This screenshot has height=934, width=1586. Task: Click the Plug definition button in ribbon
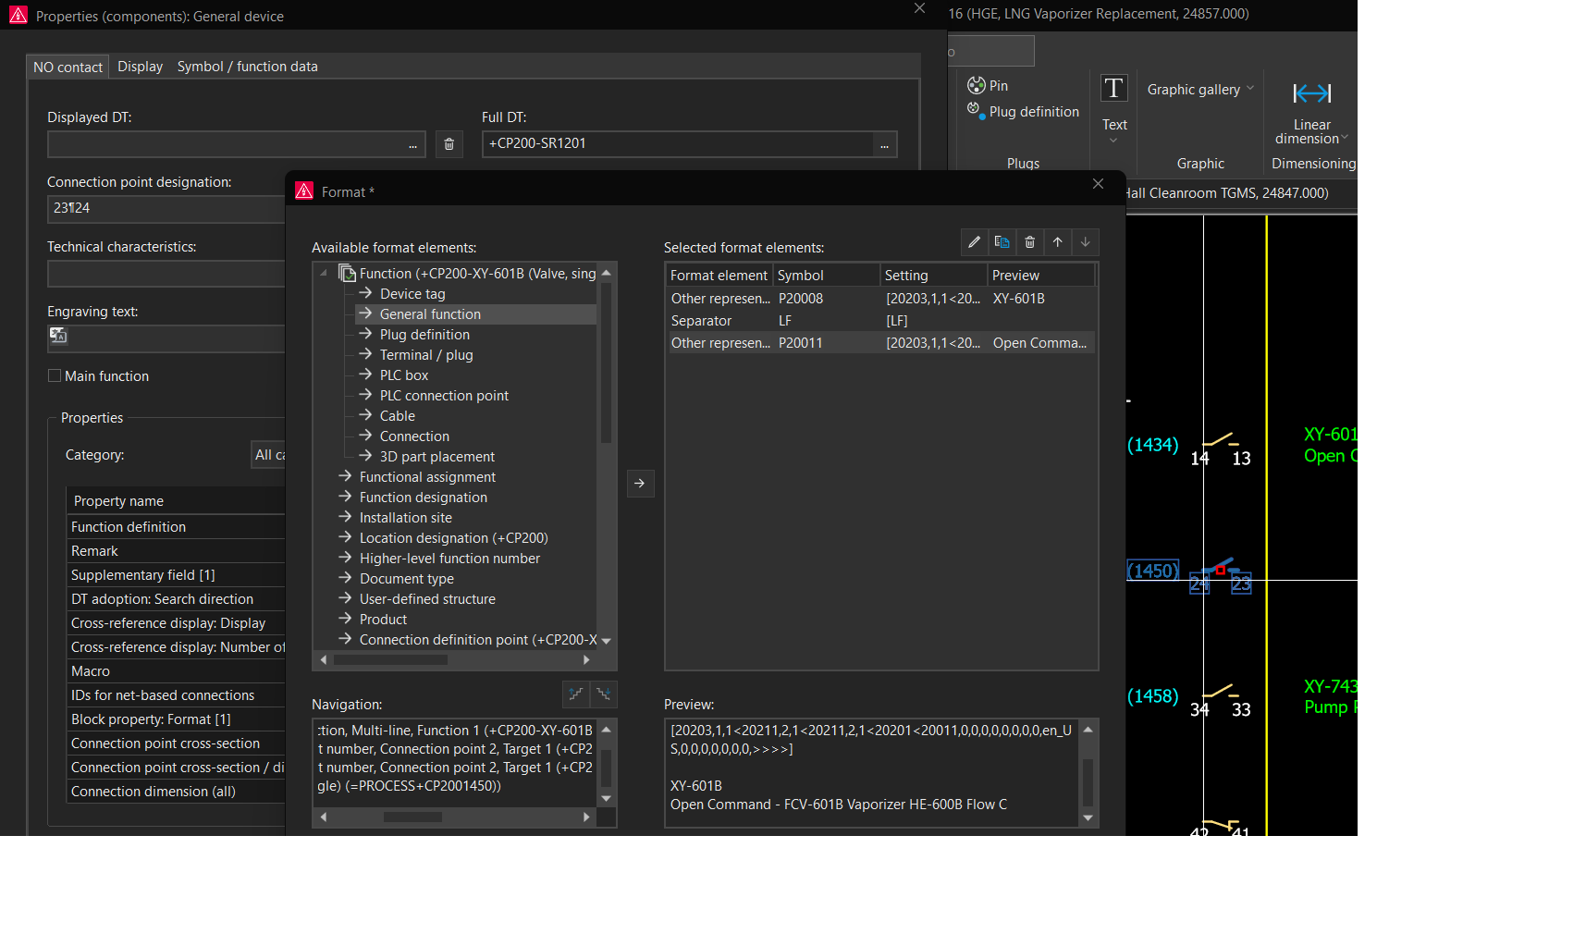1023,112
